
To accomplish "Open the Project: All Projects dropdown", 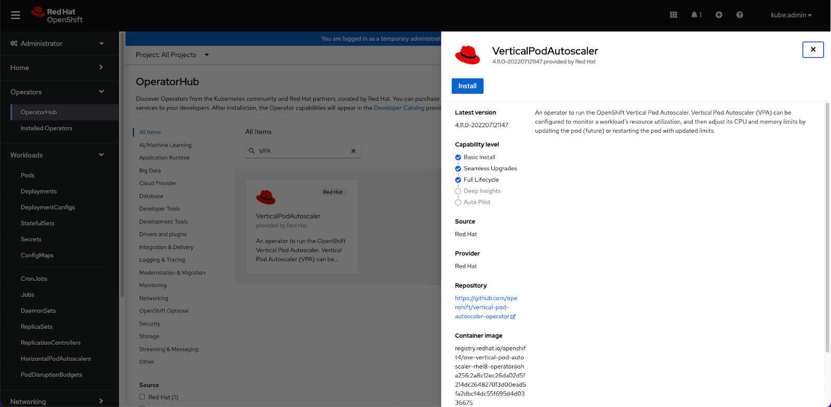I will coord(172,55).
